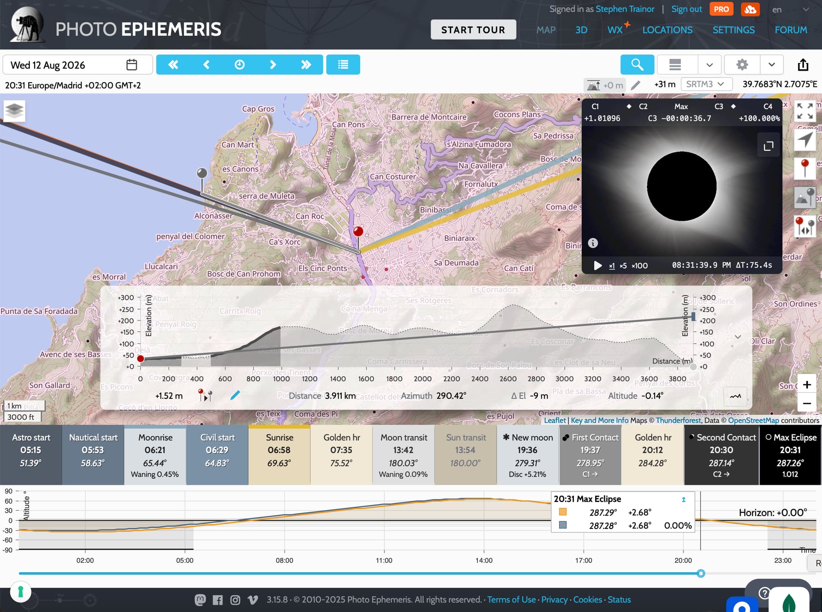
Task: Select the red primary pin tool
Action: click(x=804, y=168)
